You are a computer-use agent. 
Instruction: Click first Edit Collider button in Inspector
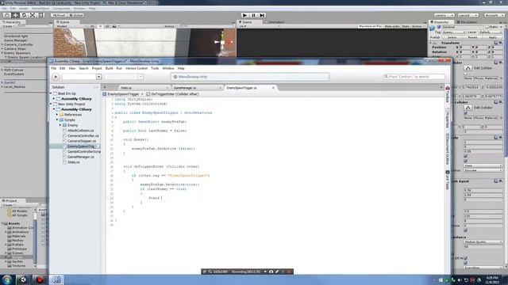(468, 68)
